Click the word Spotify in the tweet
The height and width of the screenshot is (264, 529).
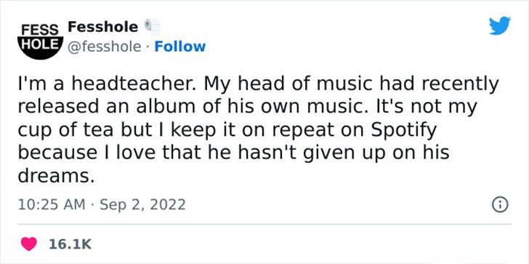pyautogui.click(x=403, y=131)
